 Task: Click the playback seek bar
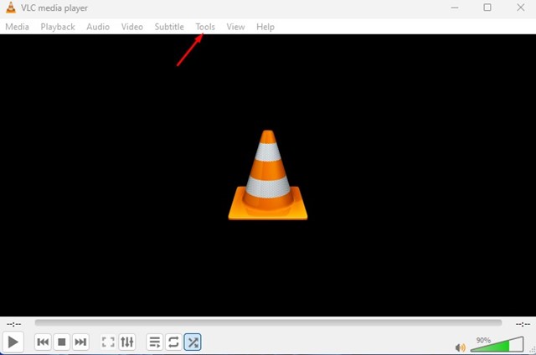coord(268,322)
